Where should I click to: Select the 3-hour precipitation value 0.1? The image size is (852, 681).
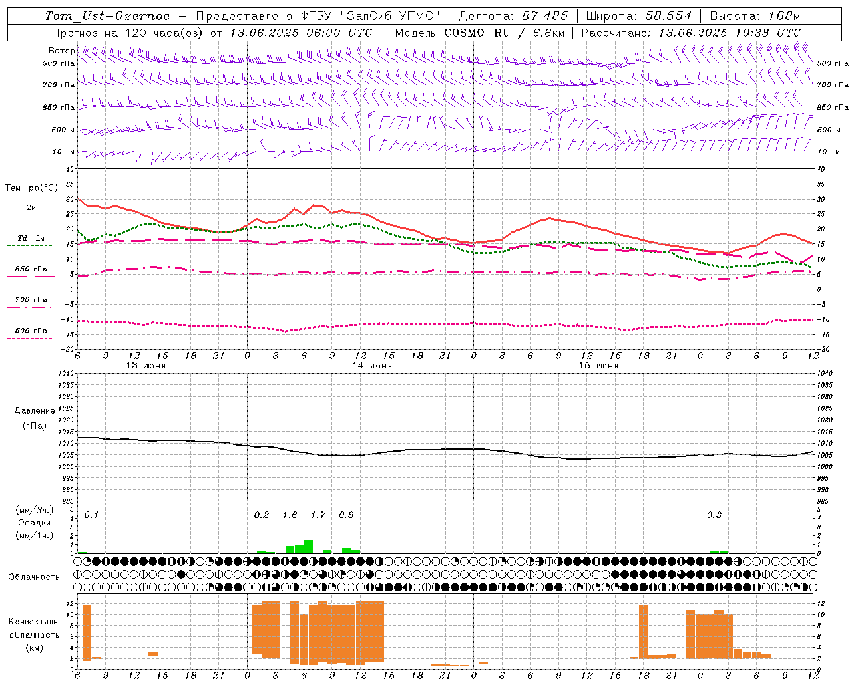click(91, 515)
